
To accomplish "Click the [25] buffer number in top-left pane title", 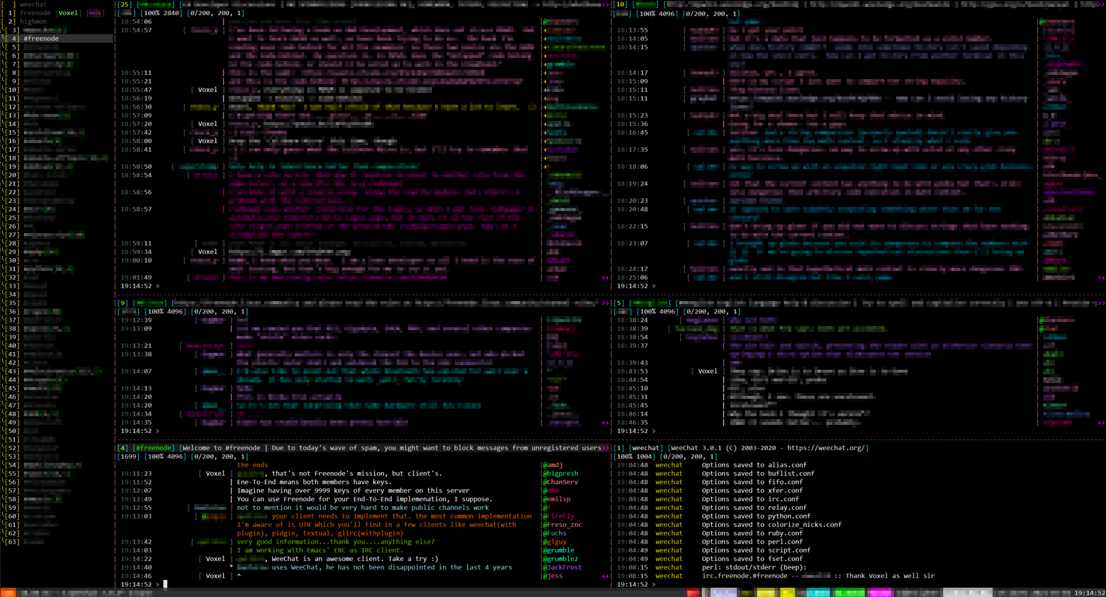I will pos(125,4).
